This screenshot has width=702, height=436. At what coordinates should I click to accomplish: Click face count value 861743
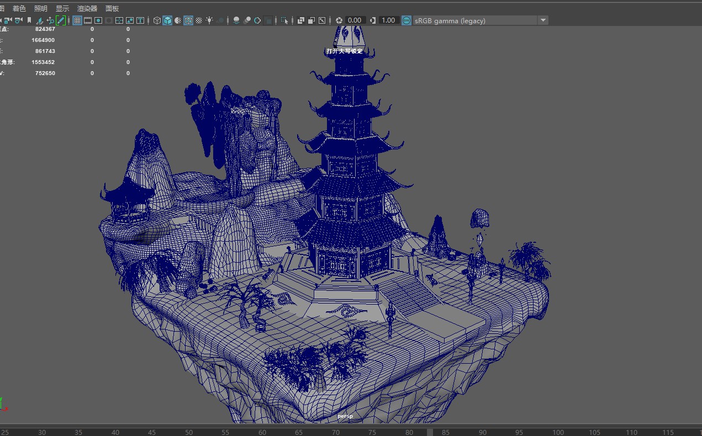tap(45, 51)
